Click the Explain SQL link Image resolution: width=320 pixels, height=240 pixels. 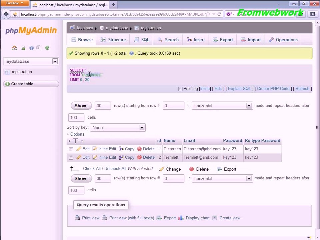239,89
